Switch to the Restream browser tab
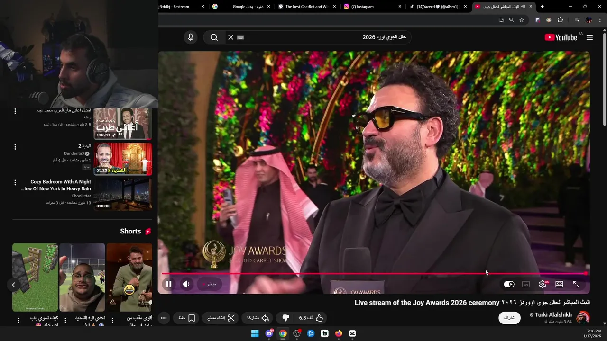This screenshot has height=341, width=607. (x=178, y=7)
